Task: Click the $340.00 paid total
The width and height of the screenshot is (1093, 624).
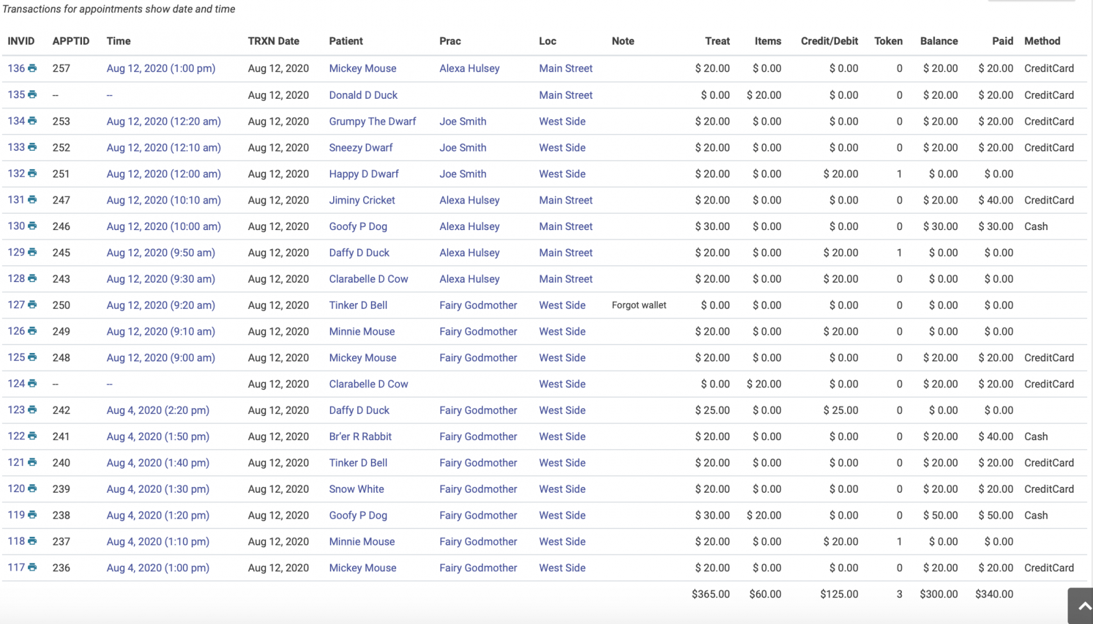Action: [x=994, y=594]
